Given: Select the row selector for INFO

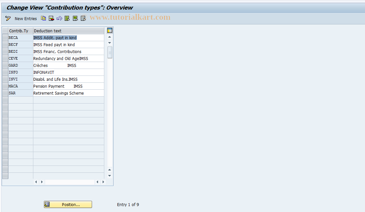Looking at the screenshot, I should coord(5,72).
